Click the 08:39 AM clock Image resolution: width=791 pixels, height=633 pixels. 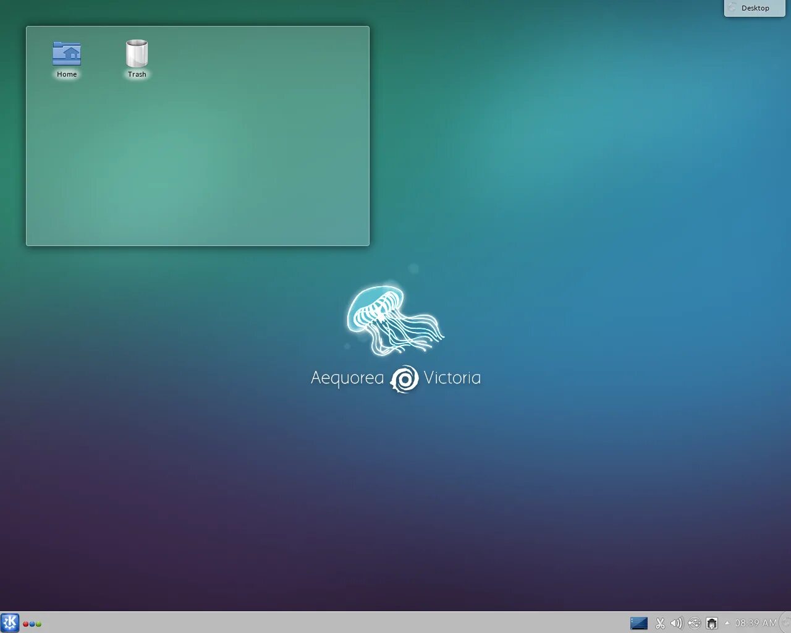coord(755,623)
